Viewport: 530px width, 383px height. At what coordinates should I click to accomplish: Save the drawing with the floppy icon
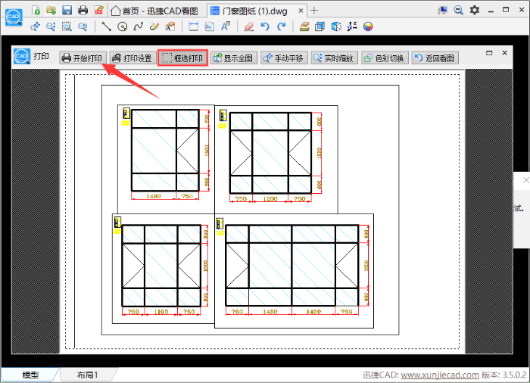click(67, 10)
